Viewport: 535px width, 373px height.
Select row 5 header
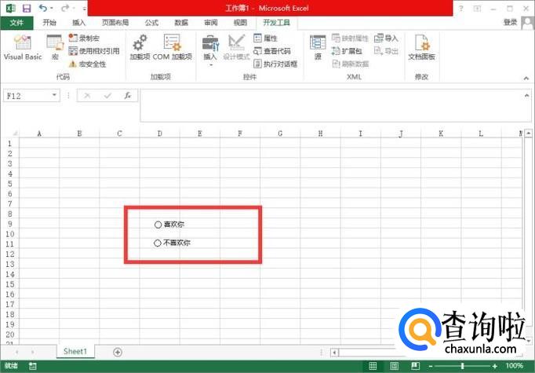click(10, 184)
